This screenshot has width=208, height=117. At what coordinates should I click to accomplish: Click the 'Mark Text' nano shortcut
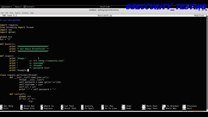coord(149,106)
